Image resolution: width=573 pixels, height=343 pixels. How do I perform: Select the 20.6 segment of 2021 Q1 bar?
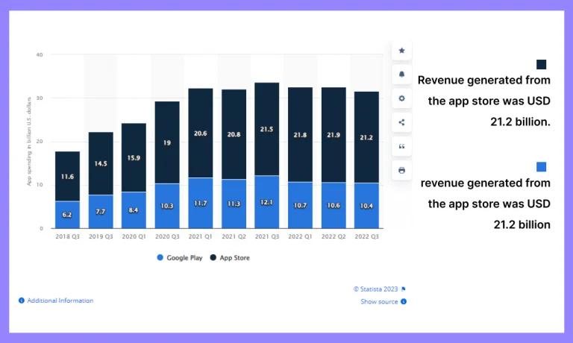(201, 133)
